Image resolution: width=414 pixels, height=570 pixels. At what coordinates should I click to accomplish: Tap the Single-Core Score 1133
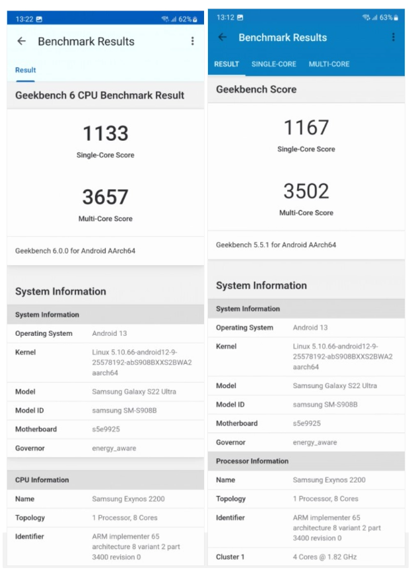tap(106, 134)
